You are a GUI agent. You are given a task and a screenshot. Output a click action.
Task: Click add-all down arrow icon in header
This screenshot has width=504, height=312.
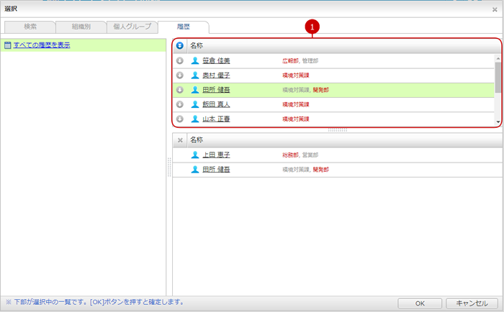(180, 45)
